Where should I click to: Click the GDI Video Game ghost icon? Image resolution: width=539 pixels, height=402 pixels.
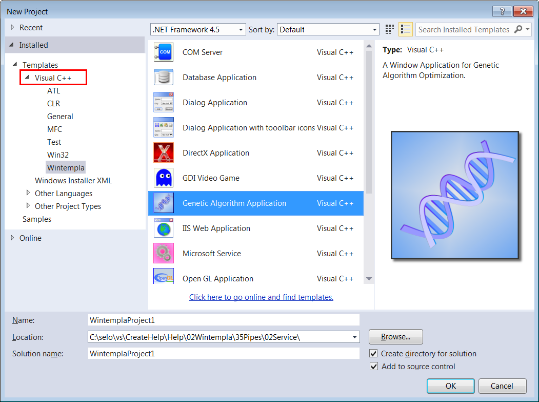coord(164,178)
